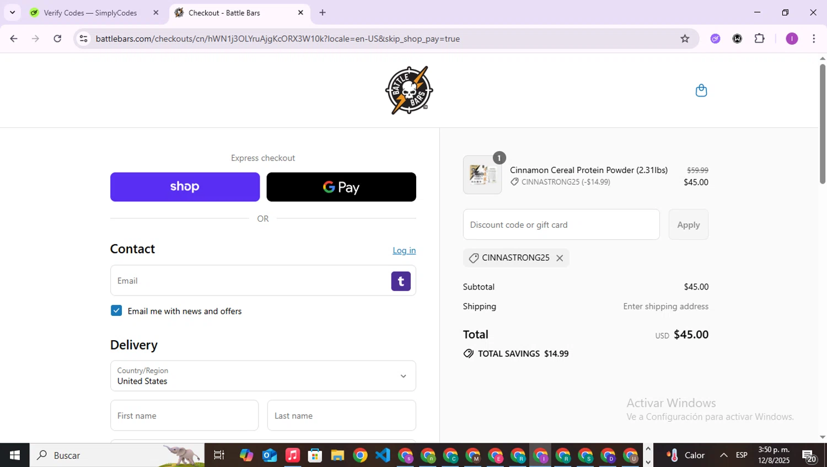Switch to Verify Codes — SimplyCodes tab
Image resolution: width=827 pixels, height=467 pixels.
pos(90,13)
